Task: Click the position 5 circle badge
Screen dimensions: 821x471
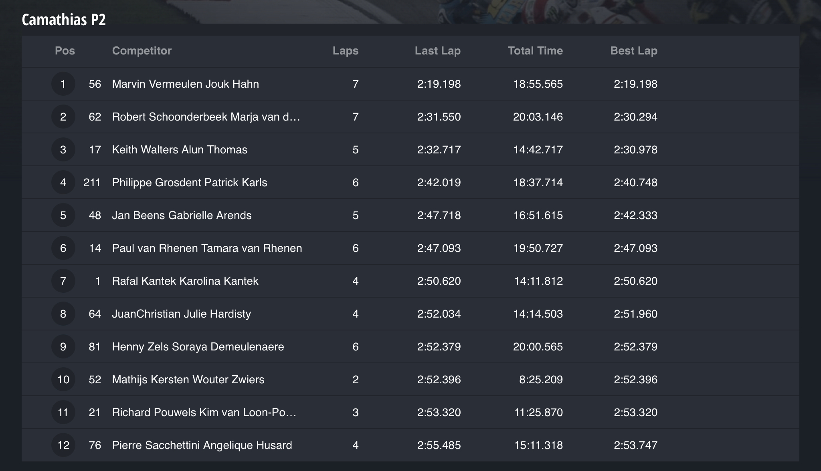Action: tap(63, 215)
